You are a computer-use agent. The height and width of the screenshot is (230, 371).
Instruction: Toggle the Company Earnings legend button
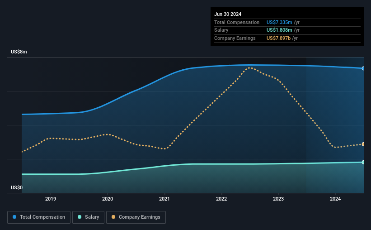pos(136,217)
